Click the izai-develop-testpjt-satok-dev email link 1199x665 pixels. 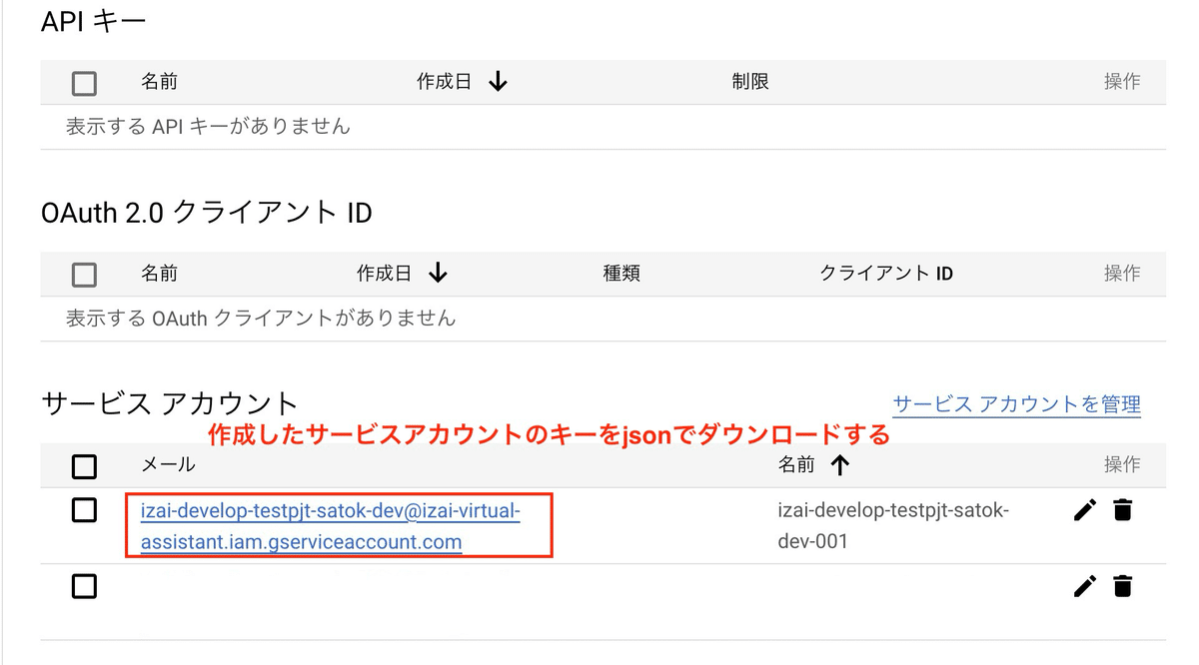tap(325, 510)
